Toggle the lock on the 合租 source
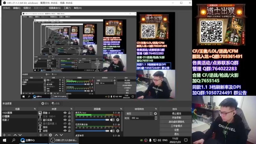256x144 pixels. 69,131
